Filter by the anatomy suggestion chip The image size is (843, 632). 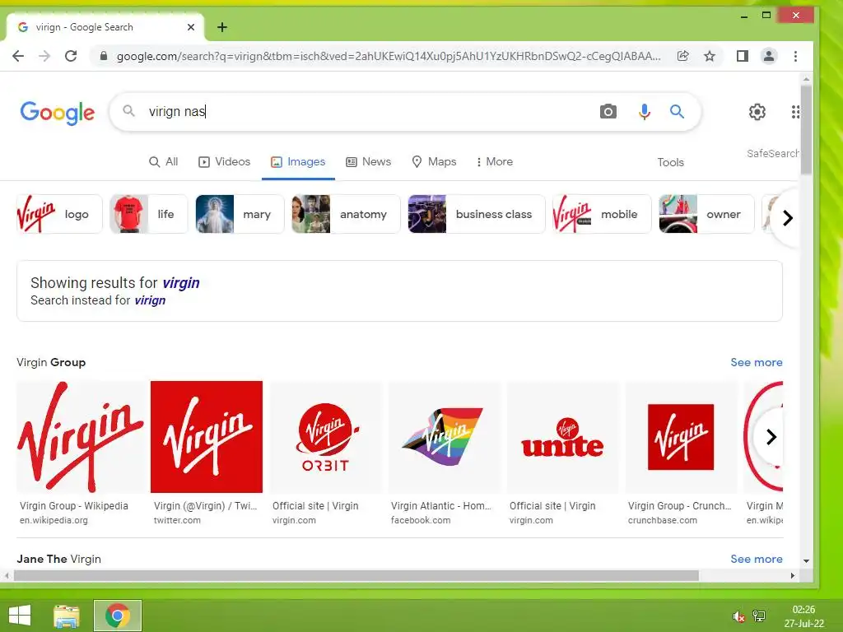click(347, 214)
